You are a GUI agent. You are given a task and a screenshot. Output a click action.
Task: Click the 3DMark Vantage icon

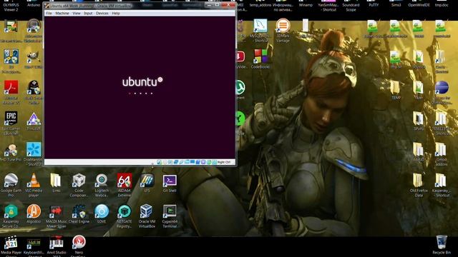click(283, 26)
